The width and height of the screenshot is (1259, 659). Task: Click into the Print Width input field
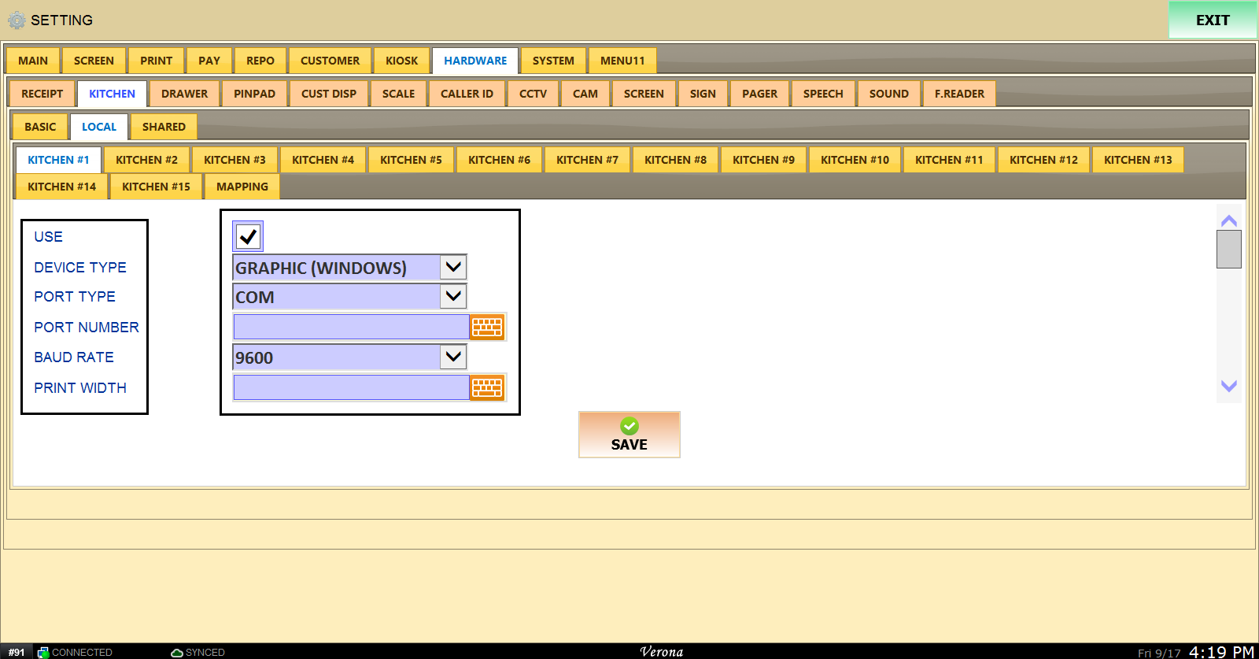[x=352, y=387]
